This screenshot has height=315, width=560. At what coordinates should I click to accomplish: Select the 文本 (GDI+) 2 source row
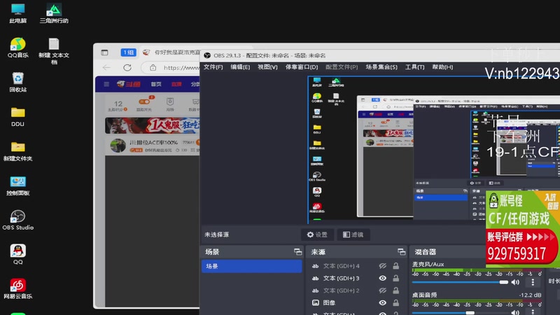coord(356,290)
